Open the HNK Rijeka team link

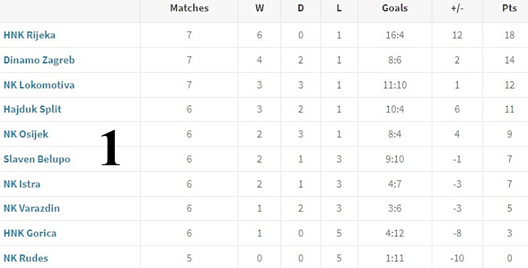(29, 35)
